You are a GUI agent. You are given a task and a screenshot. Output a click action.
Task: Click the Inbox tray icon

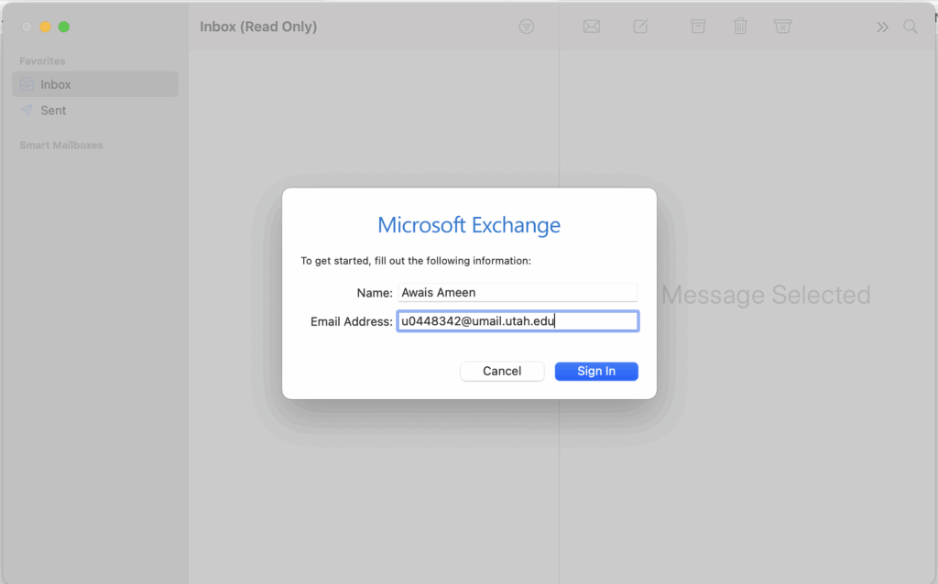[x=27, y=84]
